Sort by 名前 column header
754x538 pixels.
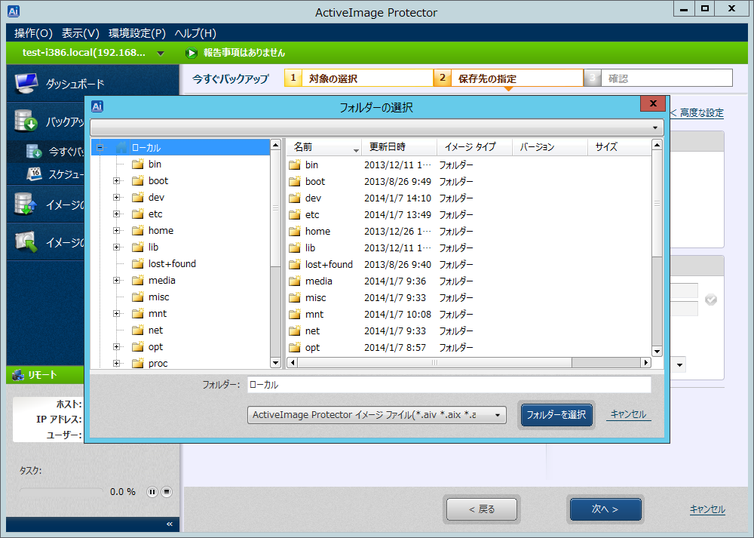tap(323, 147)
